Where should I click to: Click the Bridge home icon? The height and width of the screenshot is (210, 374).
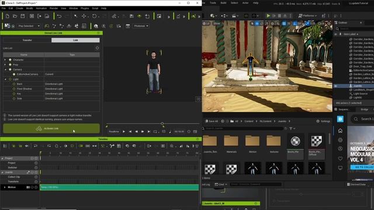pyautogui.click(x=340, y=130)
